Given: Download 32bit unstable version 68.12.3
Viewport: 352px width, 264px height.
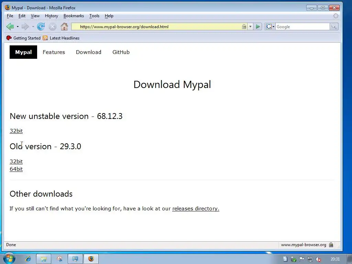Looking at the screenshot, I should click(x=16, y=131).
